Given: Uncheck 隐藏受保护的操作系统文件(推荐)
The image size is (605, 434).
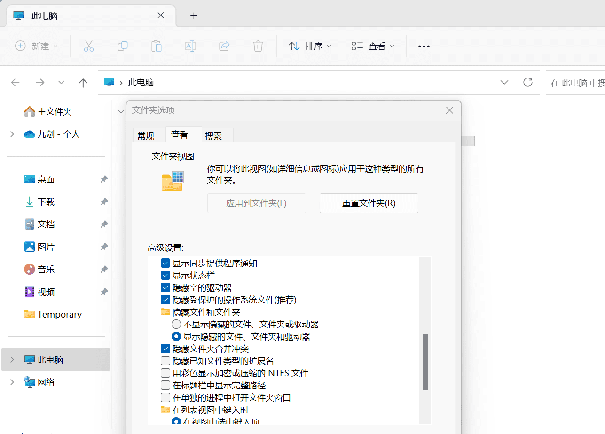Looking at the screenshot, I should [x=165, y=299].
